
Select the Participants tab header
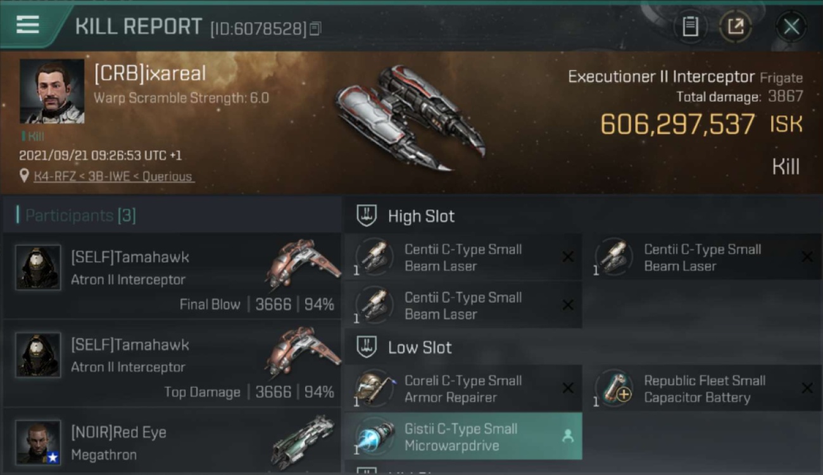(x=80, y=215)
